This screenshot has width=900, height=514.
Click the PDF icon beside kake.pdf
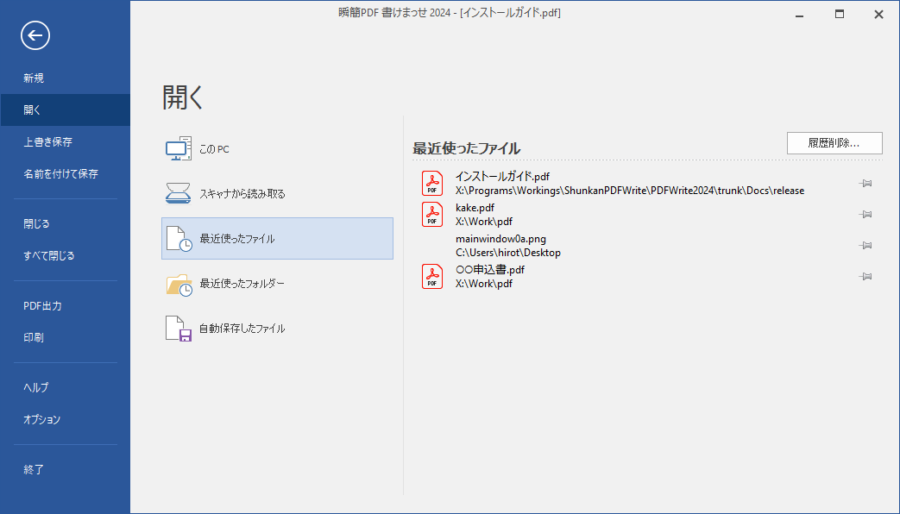432,215
